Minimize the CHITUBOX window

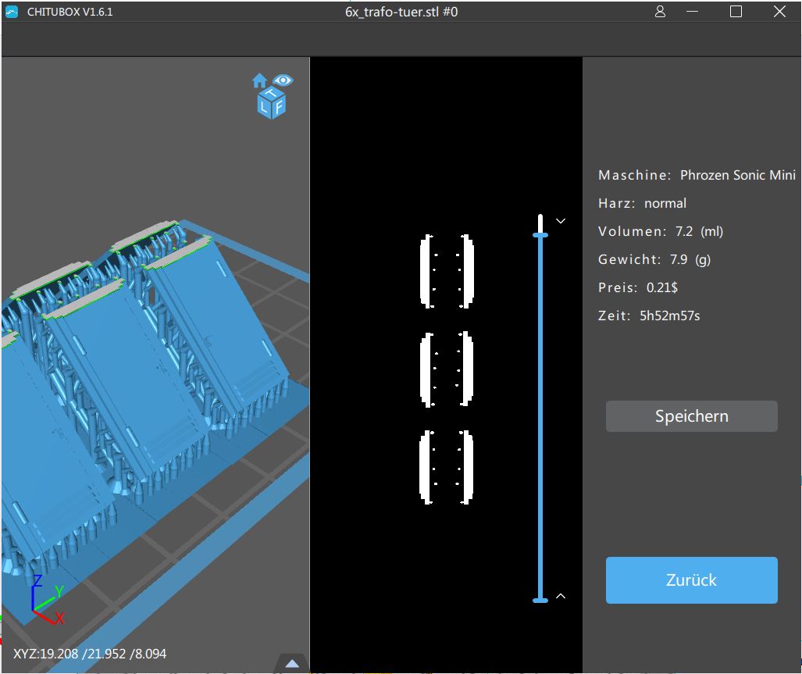coord(692,11)
